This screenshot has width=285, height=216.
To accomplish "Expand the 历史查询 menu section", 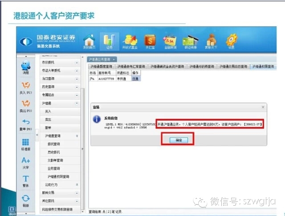I will 77,87.
